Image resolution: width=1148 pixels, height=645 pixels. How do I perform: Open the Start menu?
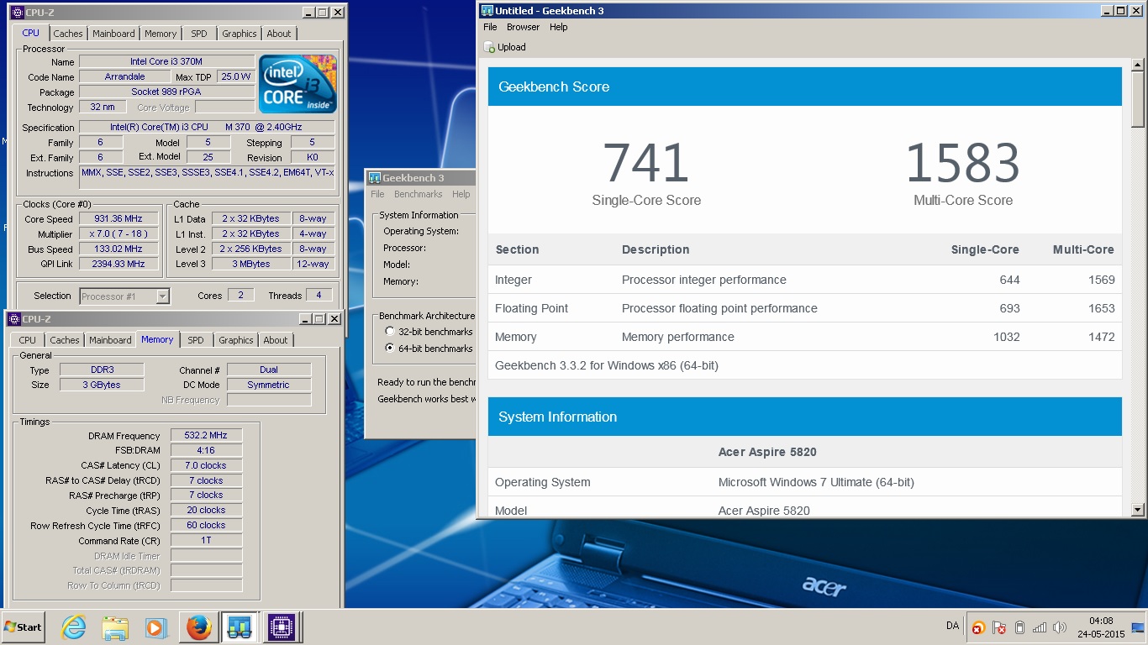tap(24, 627)
